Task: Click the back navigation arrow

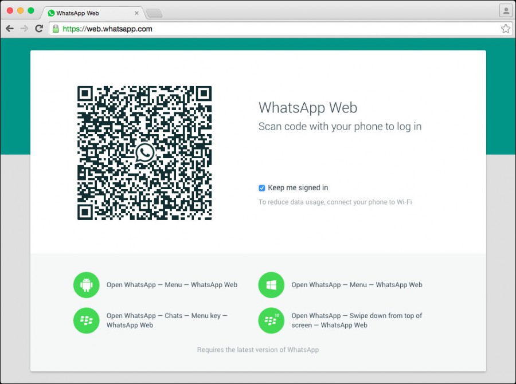Action: pos(10,28)
